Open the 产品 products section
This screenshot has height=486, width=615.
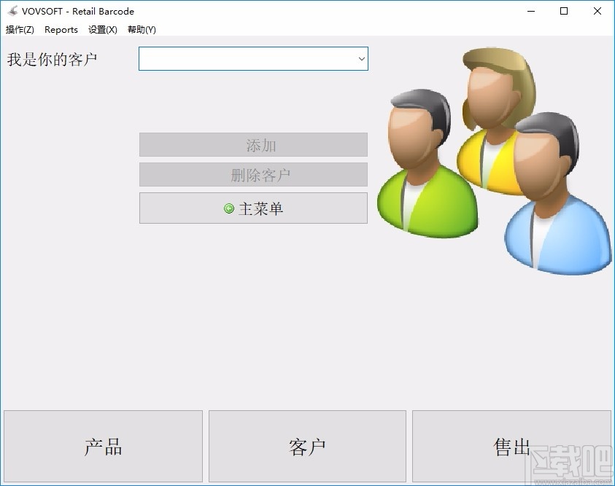(103, 446)
